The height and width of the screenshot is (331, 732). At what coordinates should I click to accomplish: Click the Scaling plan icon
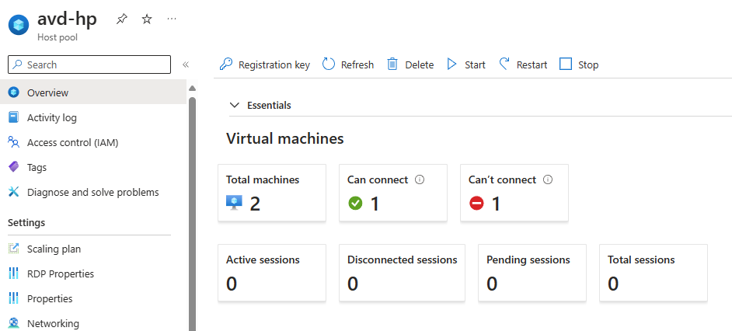point(14,249)
